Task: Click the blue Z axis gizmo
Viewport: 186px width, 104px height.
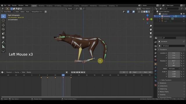Action: tap(147, 15)
